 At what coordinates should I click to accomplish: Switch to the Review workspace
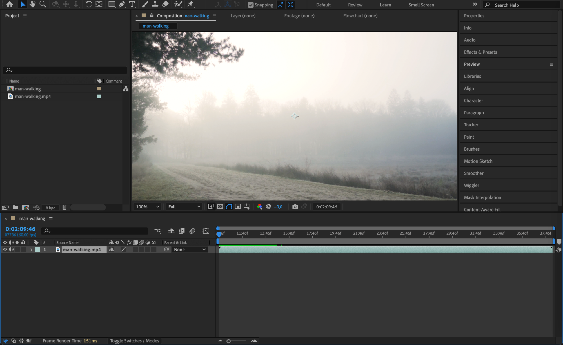pos(355,5)
